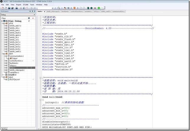Click the New Document toolbar icon
The width and height of the screenshot is (190, 131).
[3, 8]
